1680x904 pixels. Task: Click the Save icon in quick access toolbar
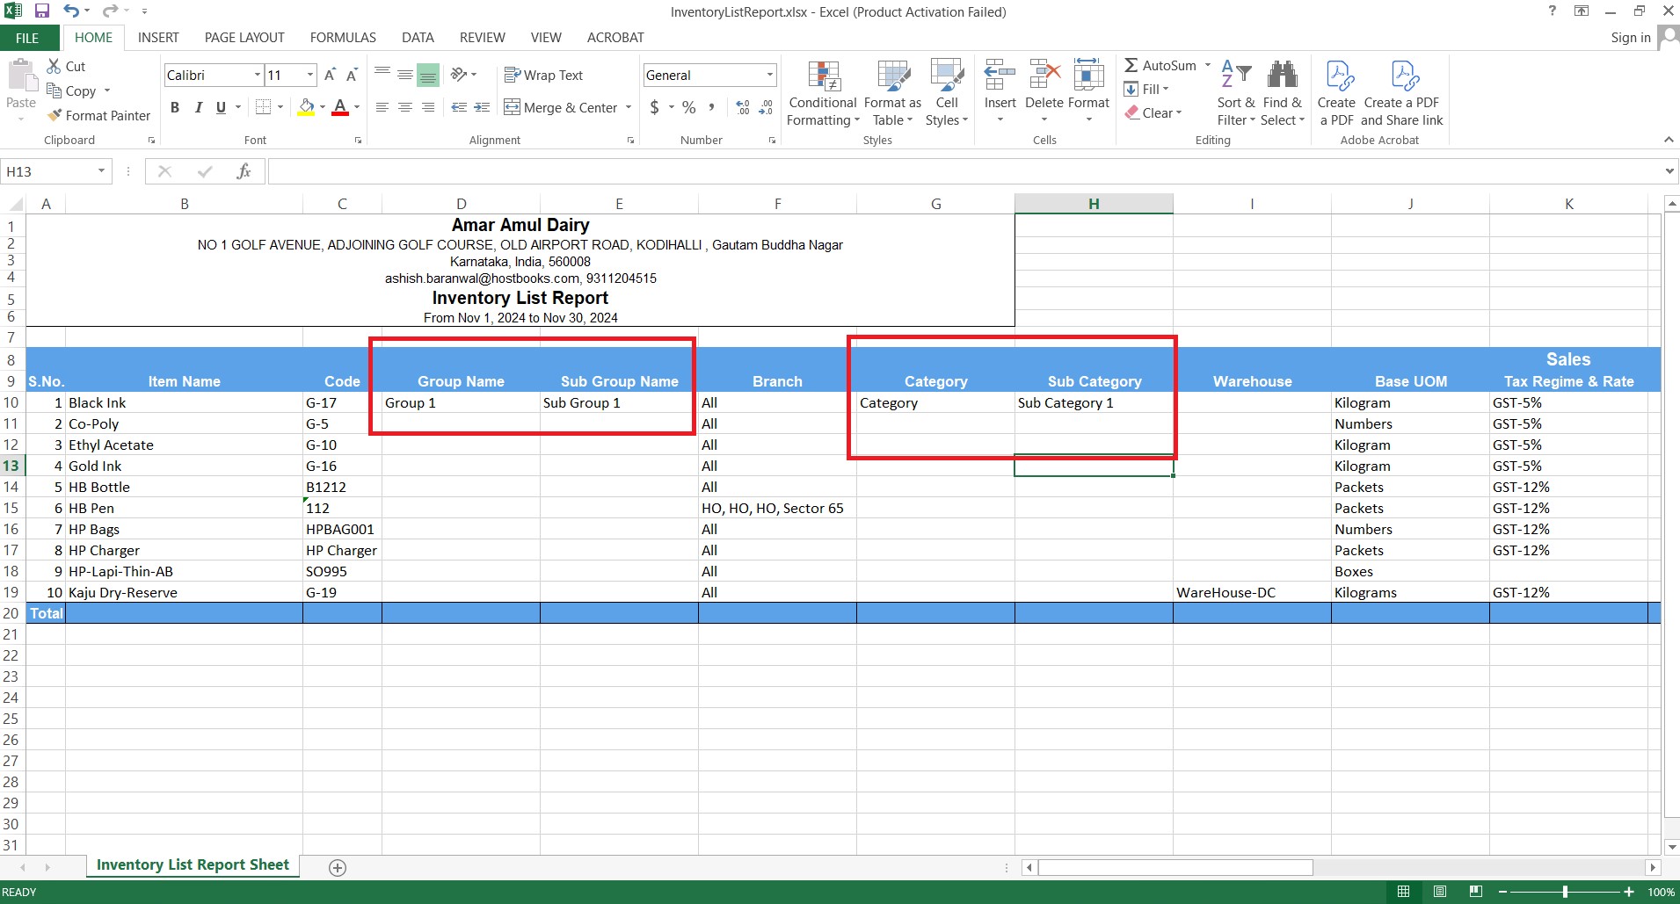[x=41, y=11]
